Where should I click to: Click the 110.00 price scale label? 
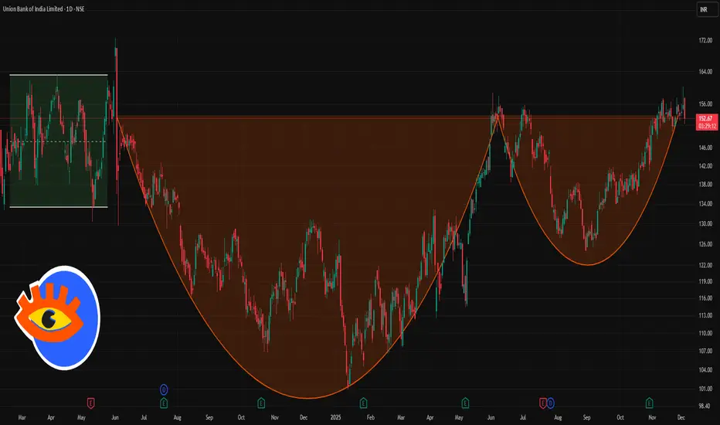click(x=705, y=333)
